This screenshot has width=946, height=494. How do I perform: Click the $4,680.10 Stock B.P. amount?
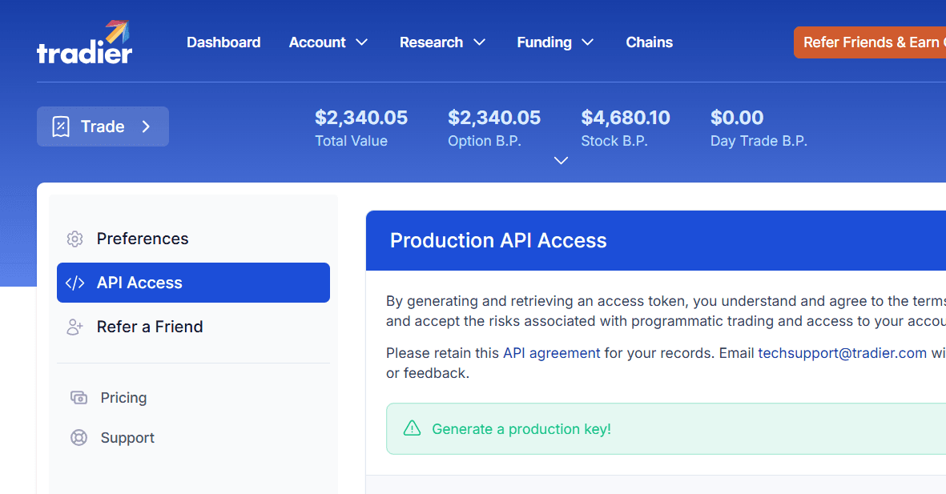tap(626, 118)
